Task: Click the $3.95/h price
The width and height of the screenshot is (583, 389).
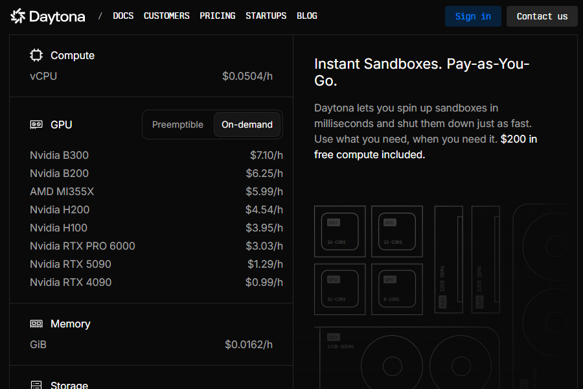Action: click(264, 228)
